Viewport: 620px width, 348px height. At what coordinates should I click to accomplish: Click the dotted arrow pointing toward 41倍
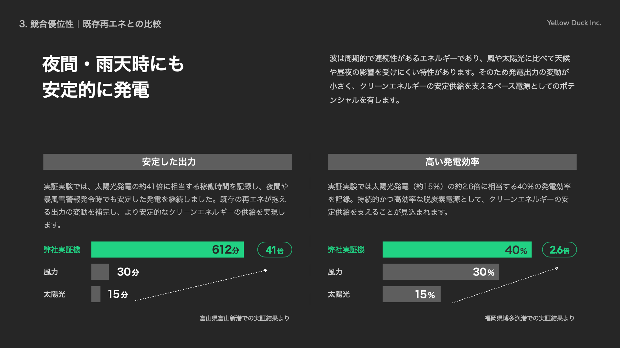201,285
